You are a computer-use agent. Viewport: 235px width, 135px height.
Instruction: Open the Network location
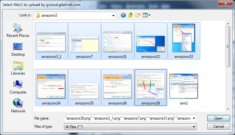(x=18, y=106)
